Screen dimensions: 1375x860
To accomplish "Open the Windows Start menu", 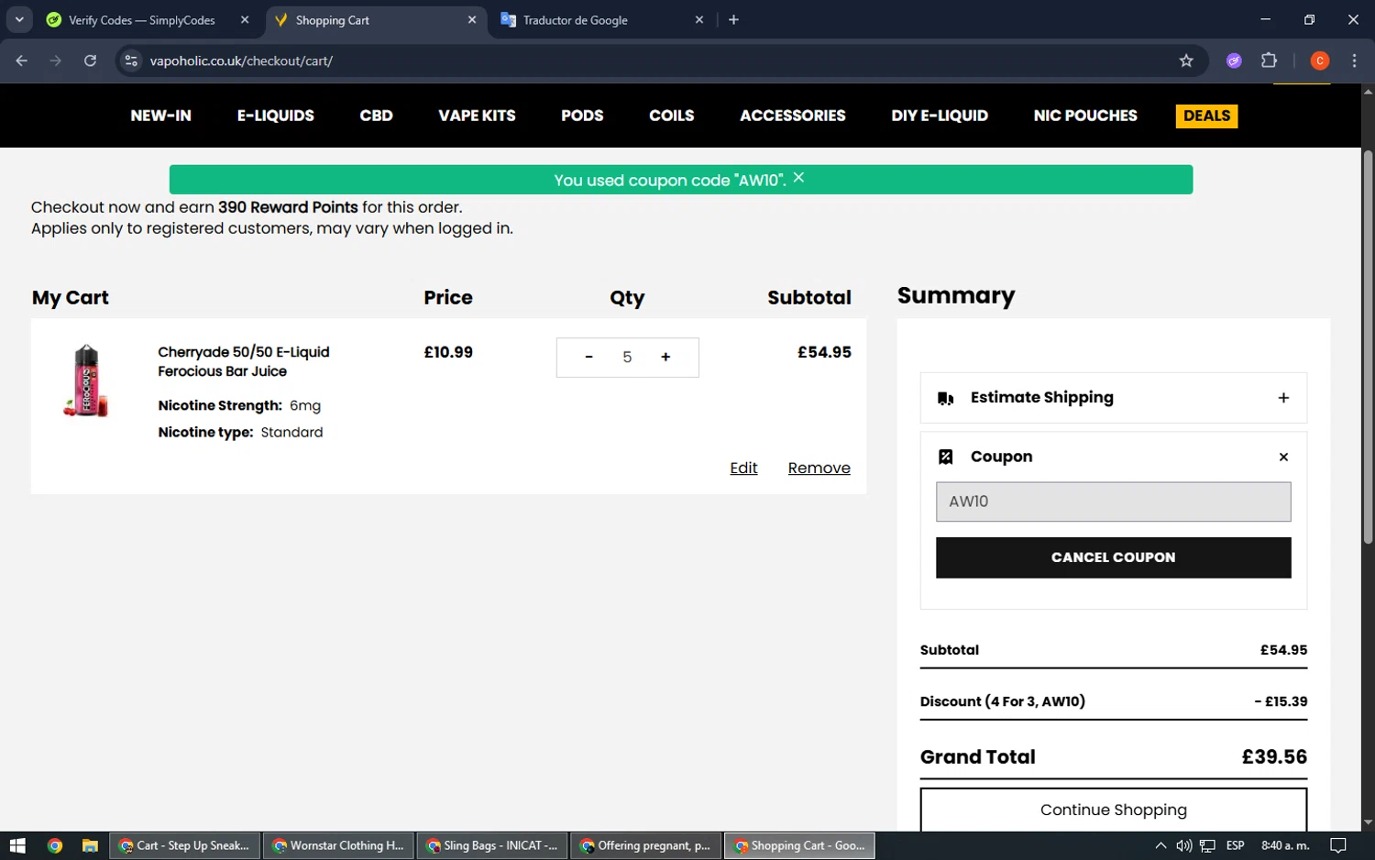I will pos(17,845).
